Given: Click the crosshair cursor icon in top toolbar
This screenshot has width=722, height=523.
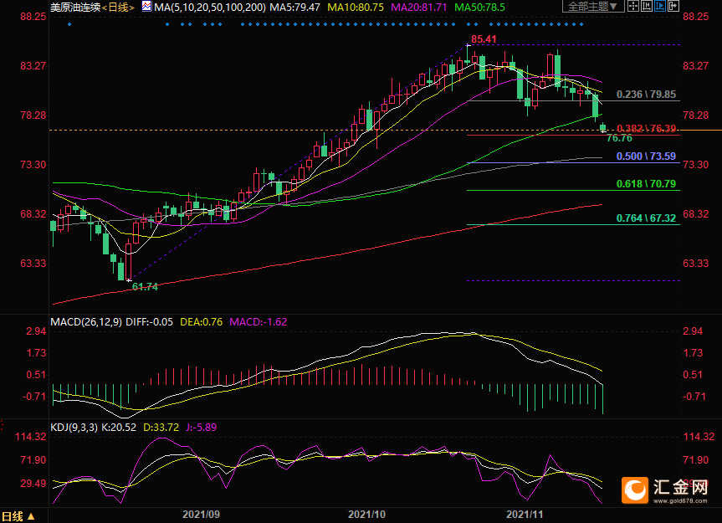Looking at the screenshot, I should [x=634, y=7].
